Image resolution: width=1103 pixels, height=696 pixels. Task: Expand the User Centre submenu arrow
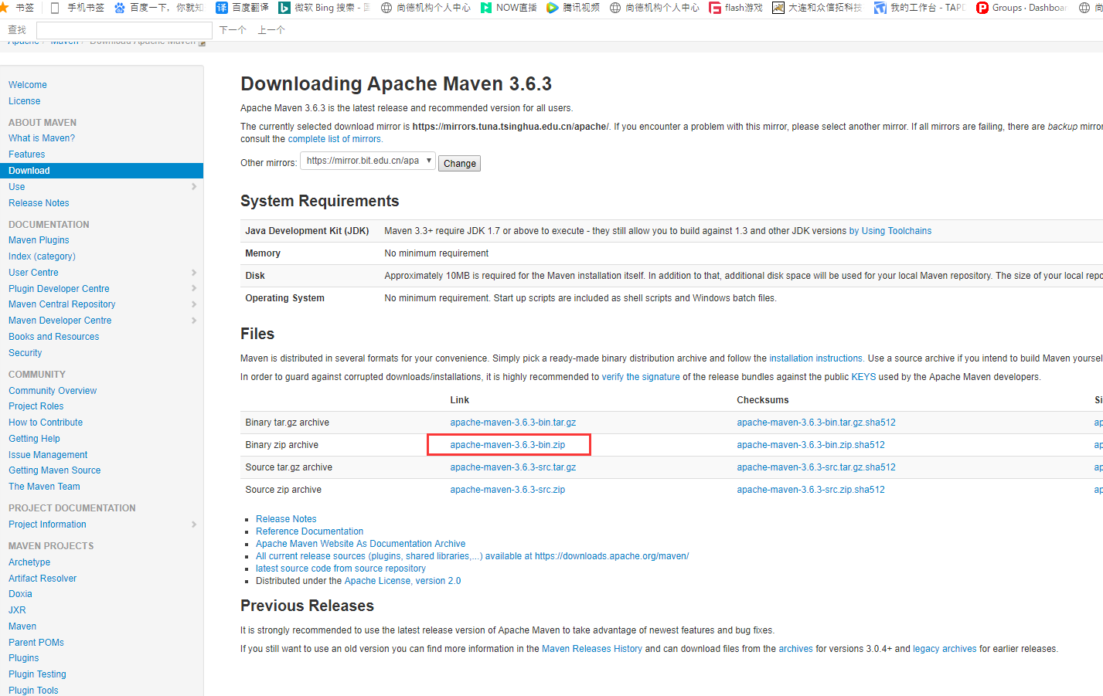click(194, 273)
